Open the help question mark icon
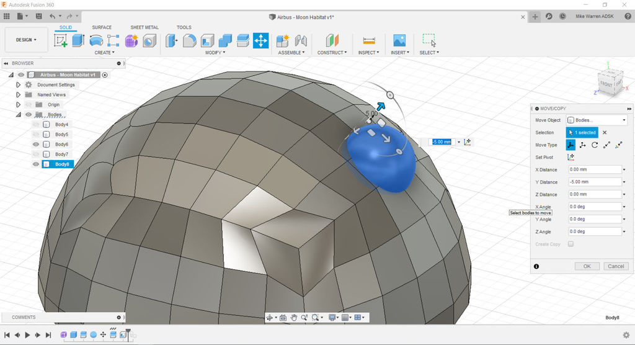The image size is (635, 345). (x=628, y=16)
